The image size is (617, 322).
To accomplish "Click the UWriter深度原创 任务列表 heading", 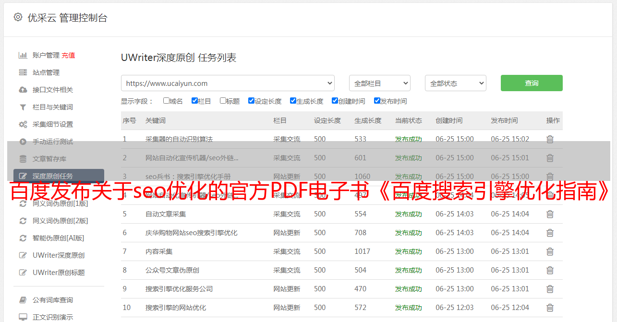I will click(x=179, y=58).
